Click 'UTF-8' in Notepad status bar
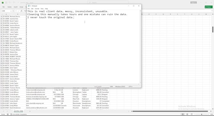Image resolution: width=214 pixels, height=116 pixels. [x=130, y=86]
